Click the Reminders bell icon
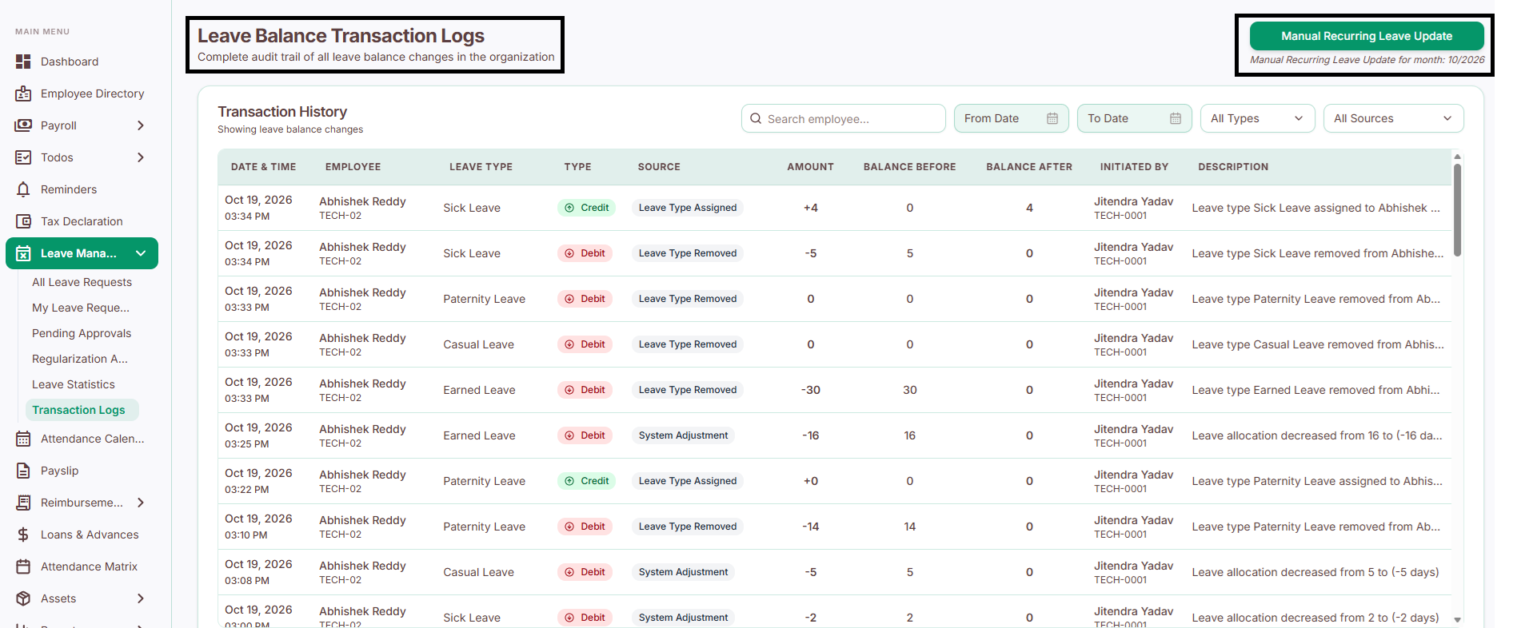Viewport: 1513px width, 628px height. tap(23, 189)
